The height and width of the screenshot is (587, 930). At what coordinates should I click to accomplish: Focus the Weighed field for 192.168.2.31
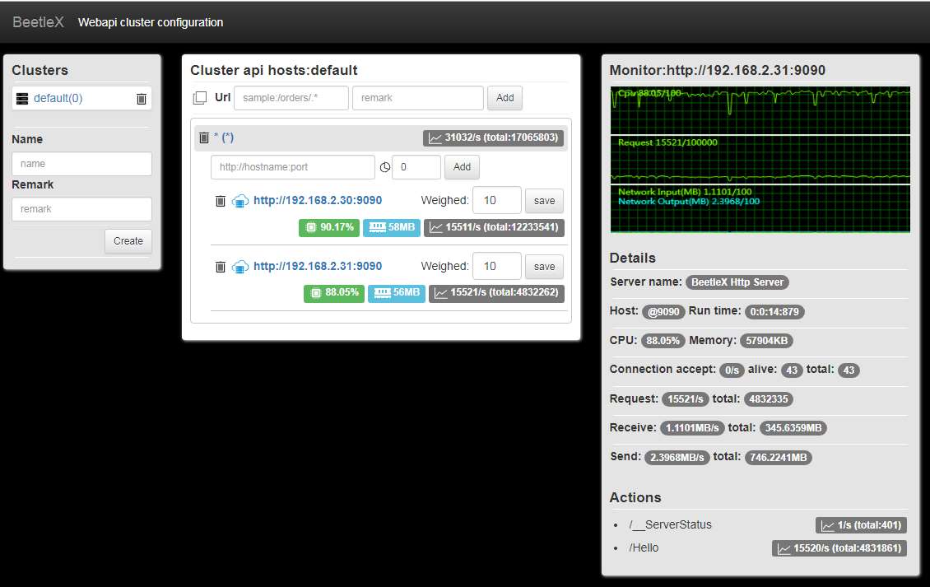(x=497, y=266)
